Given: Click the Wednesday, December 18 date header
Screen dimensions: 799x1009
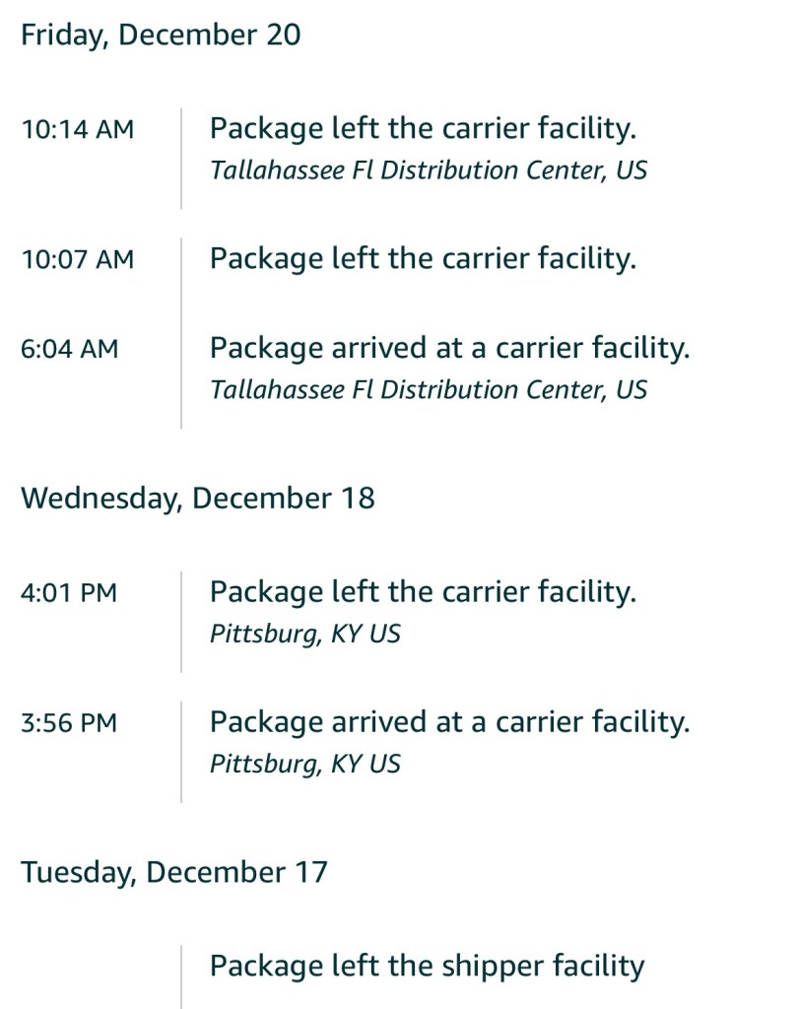Looking at the screenshot, I should 198,498.
